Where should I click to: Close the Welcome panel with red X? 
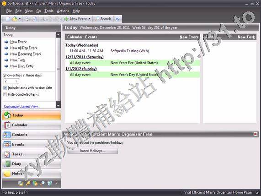[256, 134]
